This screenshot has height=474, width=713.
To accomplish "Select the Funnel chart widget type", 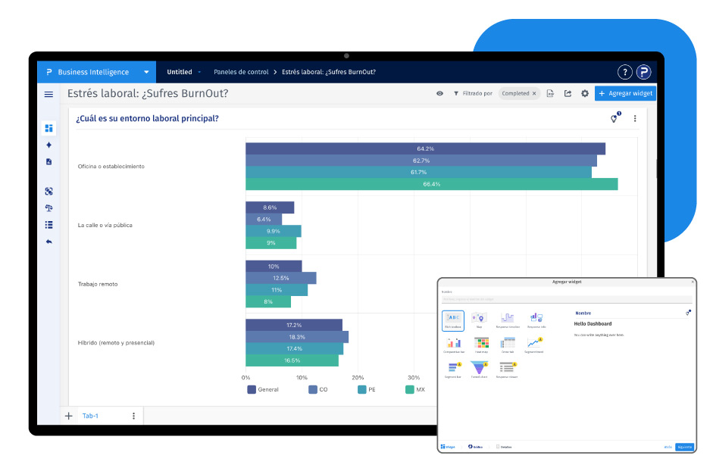I will click(x=479, y=370).
